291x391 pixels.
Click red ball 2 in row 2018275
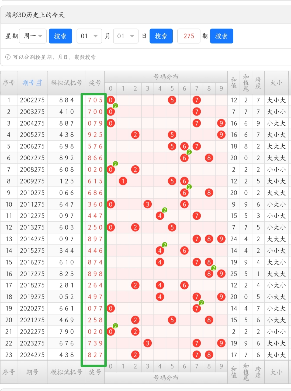point(135,285)
